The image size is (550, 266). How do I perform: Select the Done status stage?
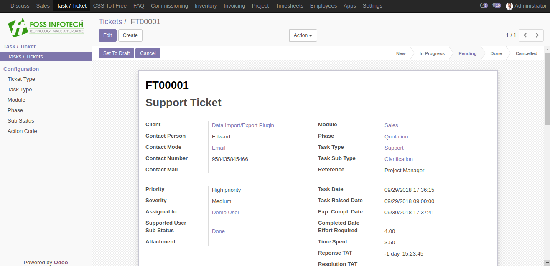point(496,53)
